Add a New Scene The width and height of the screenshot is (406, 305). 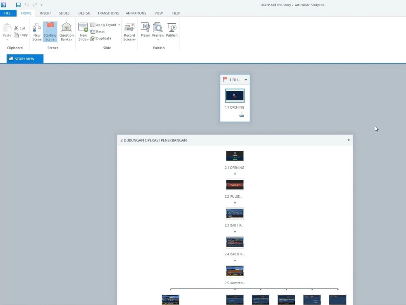pyautogui.click(x=37, y=32)
